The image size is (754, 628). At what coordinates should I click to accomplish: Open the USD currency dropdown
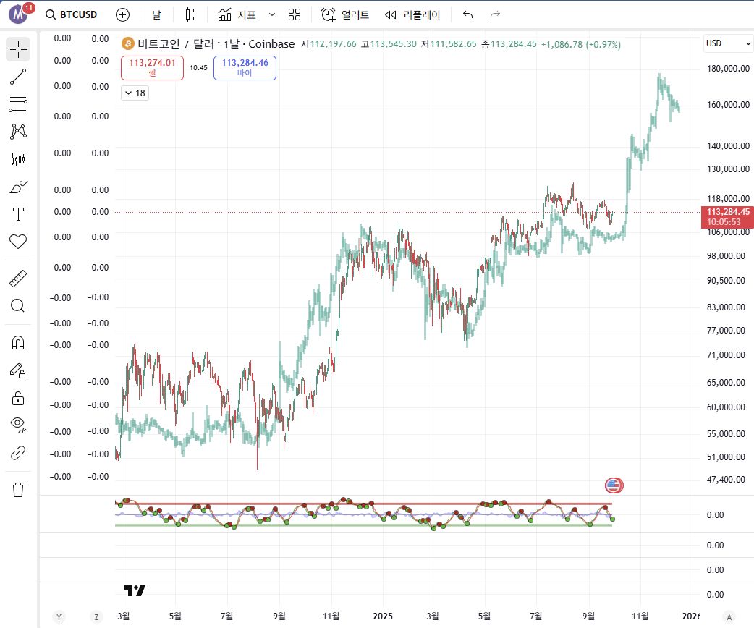[728, 43]
